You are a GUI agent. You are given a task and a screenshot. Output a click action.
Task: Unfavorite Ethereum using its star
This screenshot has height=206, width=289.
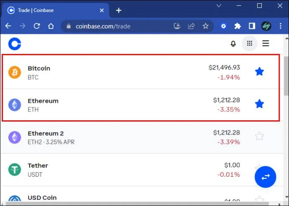coord(259,104)
